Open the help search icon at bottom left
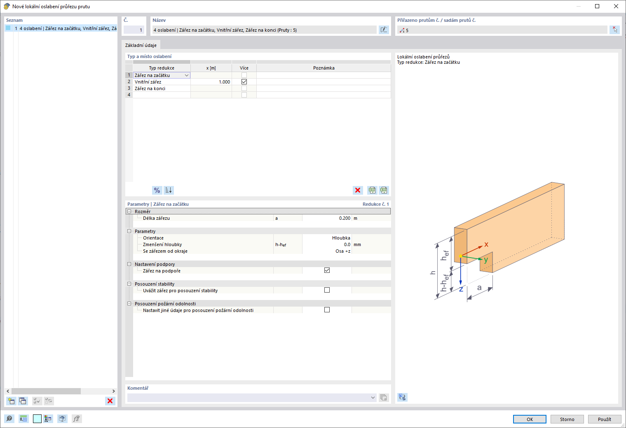Screen dimensions: 626x428 [x=9, y=419]
